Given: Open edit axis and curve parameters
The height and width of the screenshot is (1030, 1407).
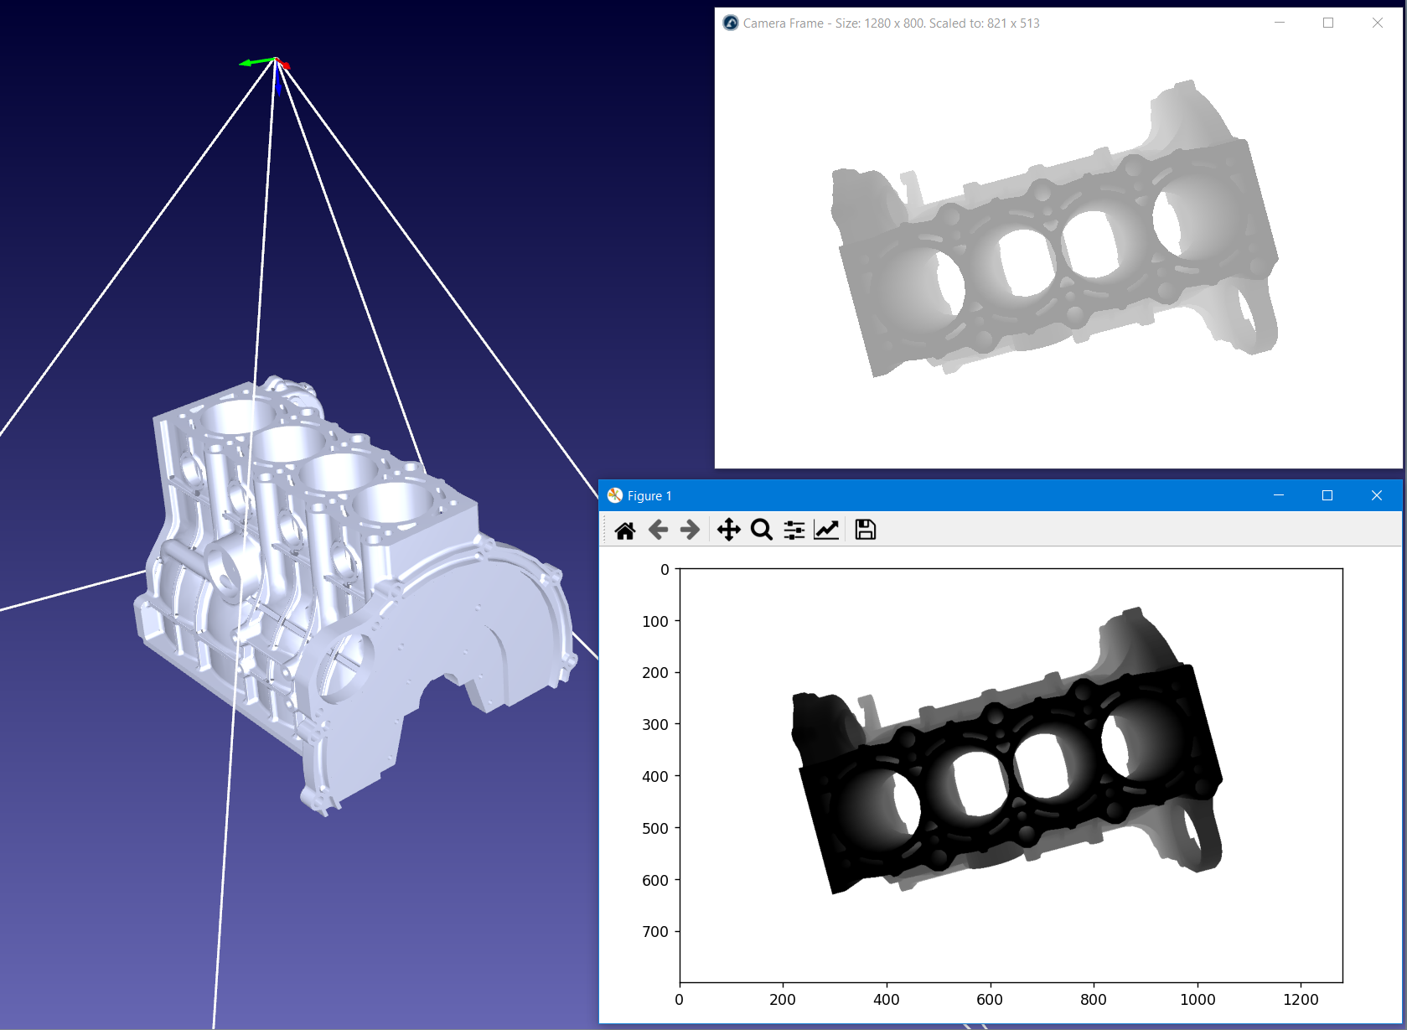Looking at the screenshot, I should click(826, 530).
